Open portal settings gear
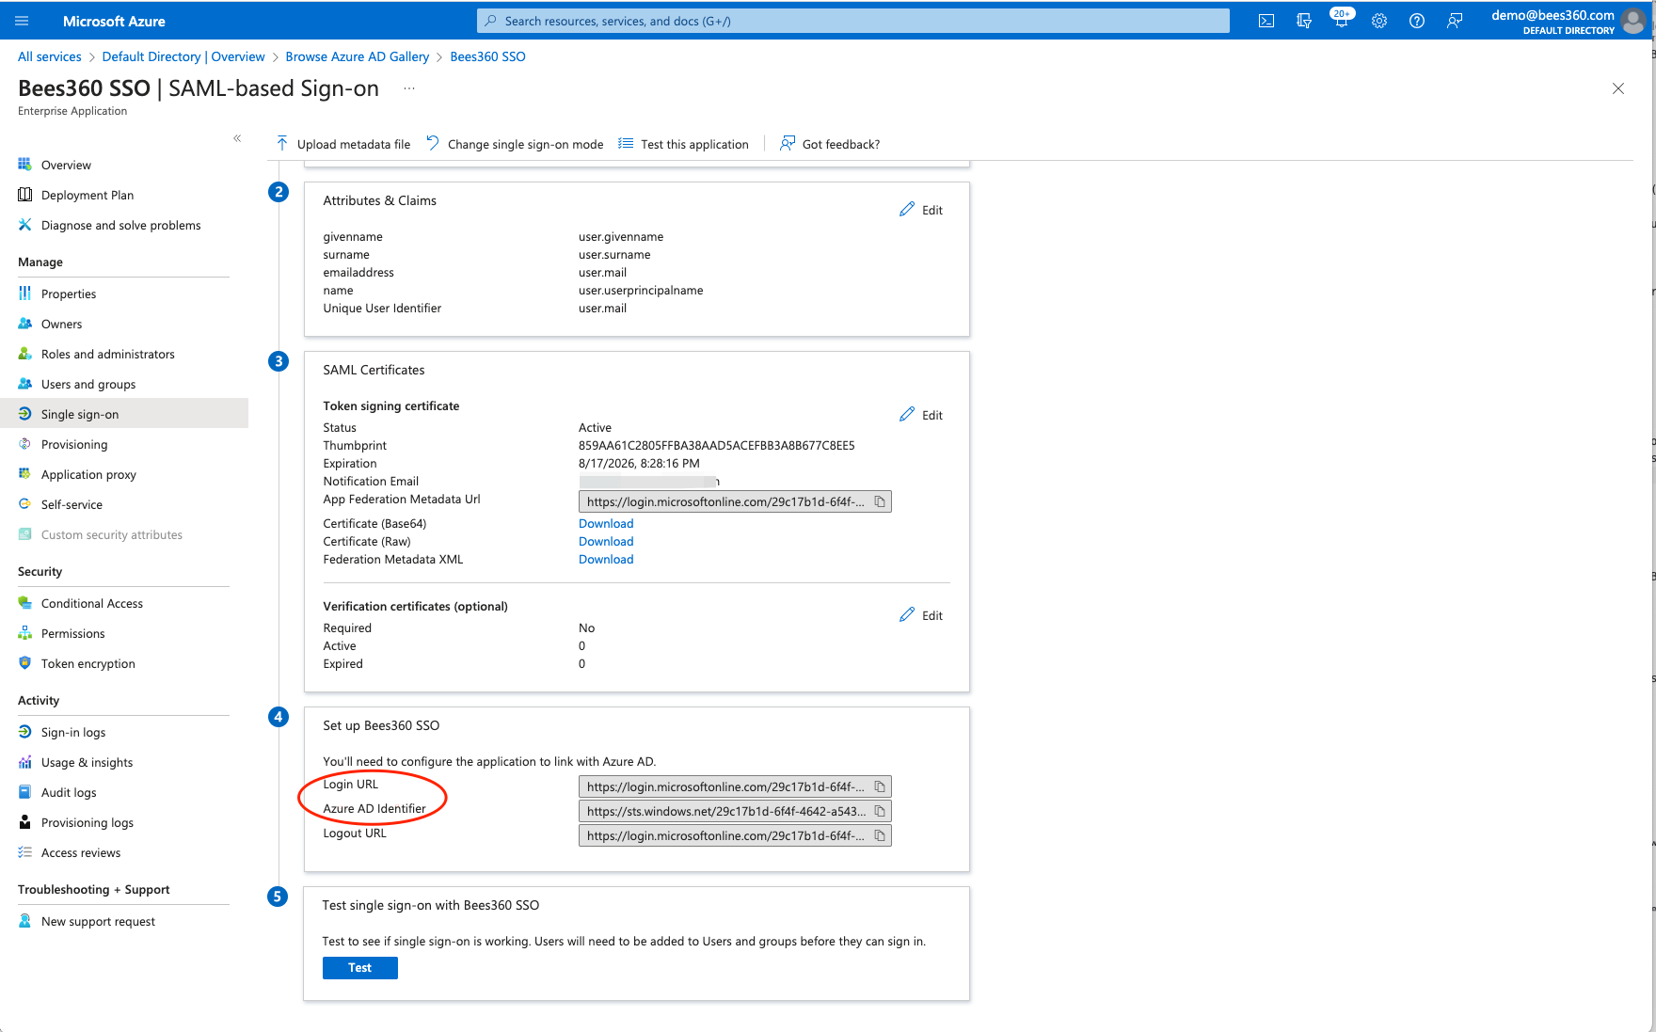This screenshot has width=1656, height=1032. (x=1379, y=21)
